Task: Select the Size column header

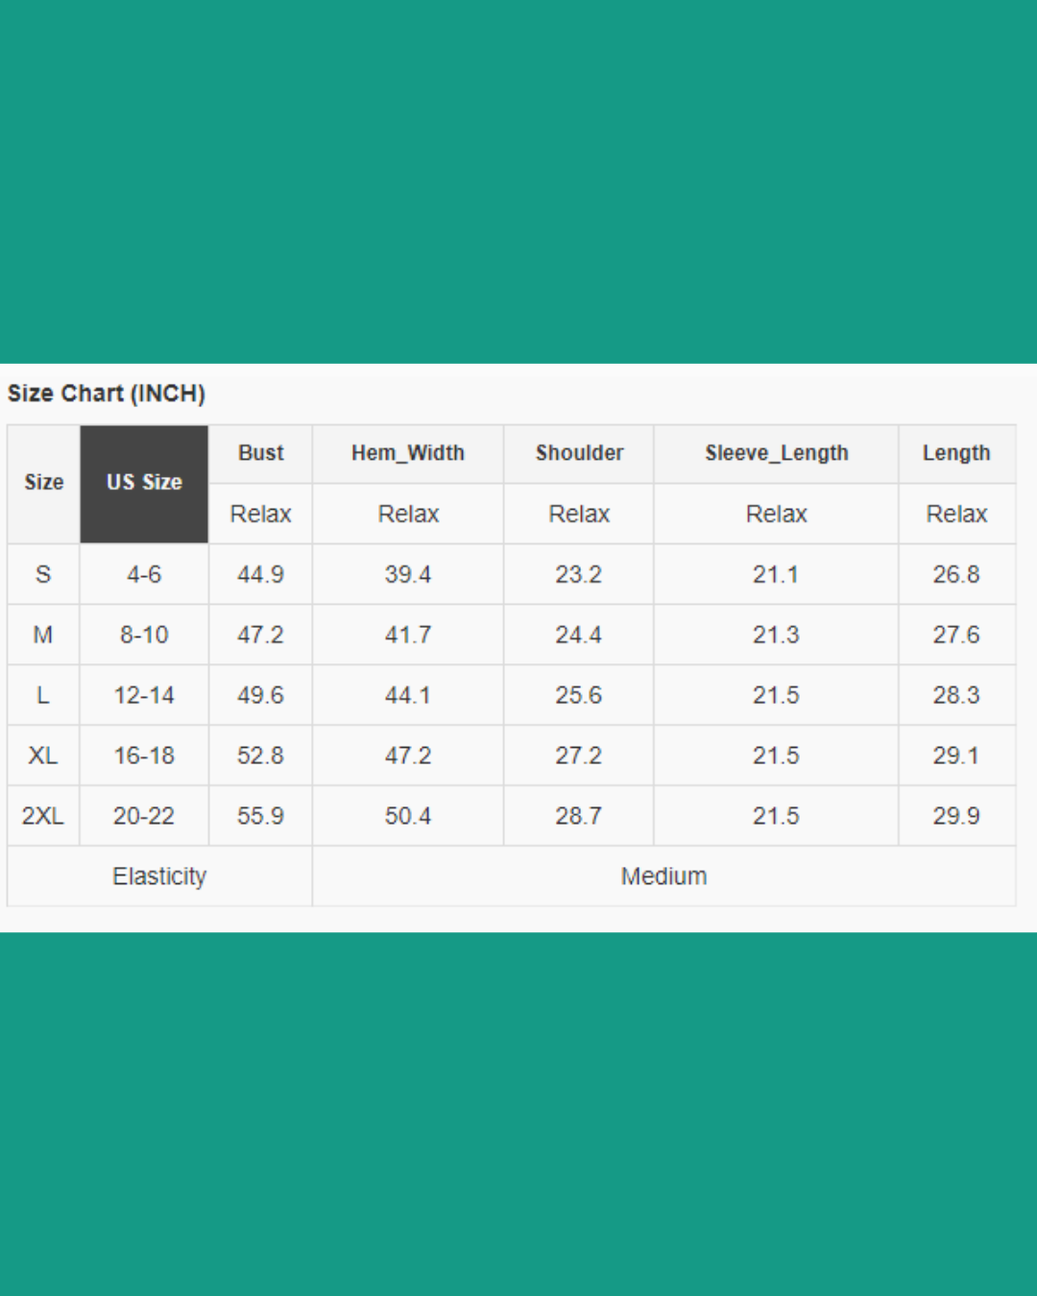Action: 43,484
